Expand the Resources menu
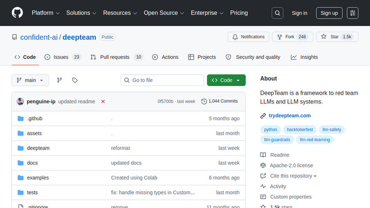Viewport: 370px width, 208px height. [120, 13]
